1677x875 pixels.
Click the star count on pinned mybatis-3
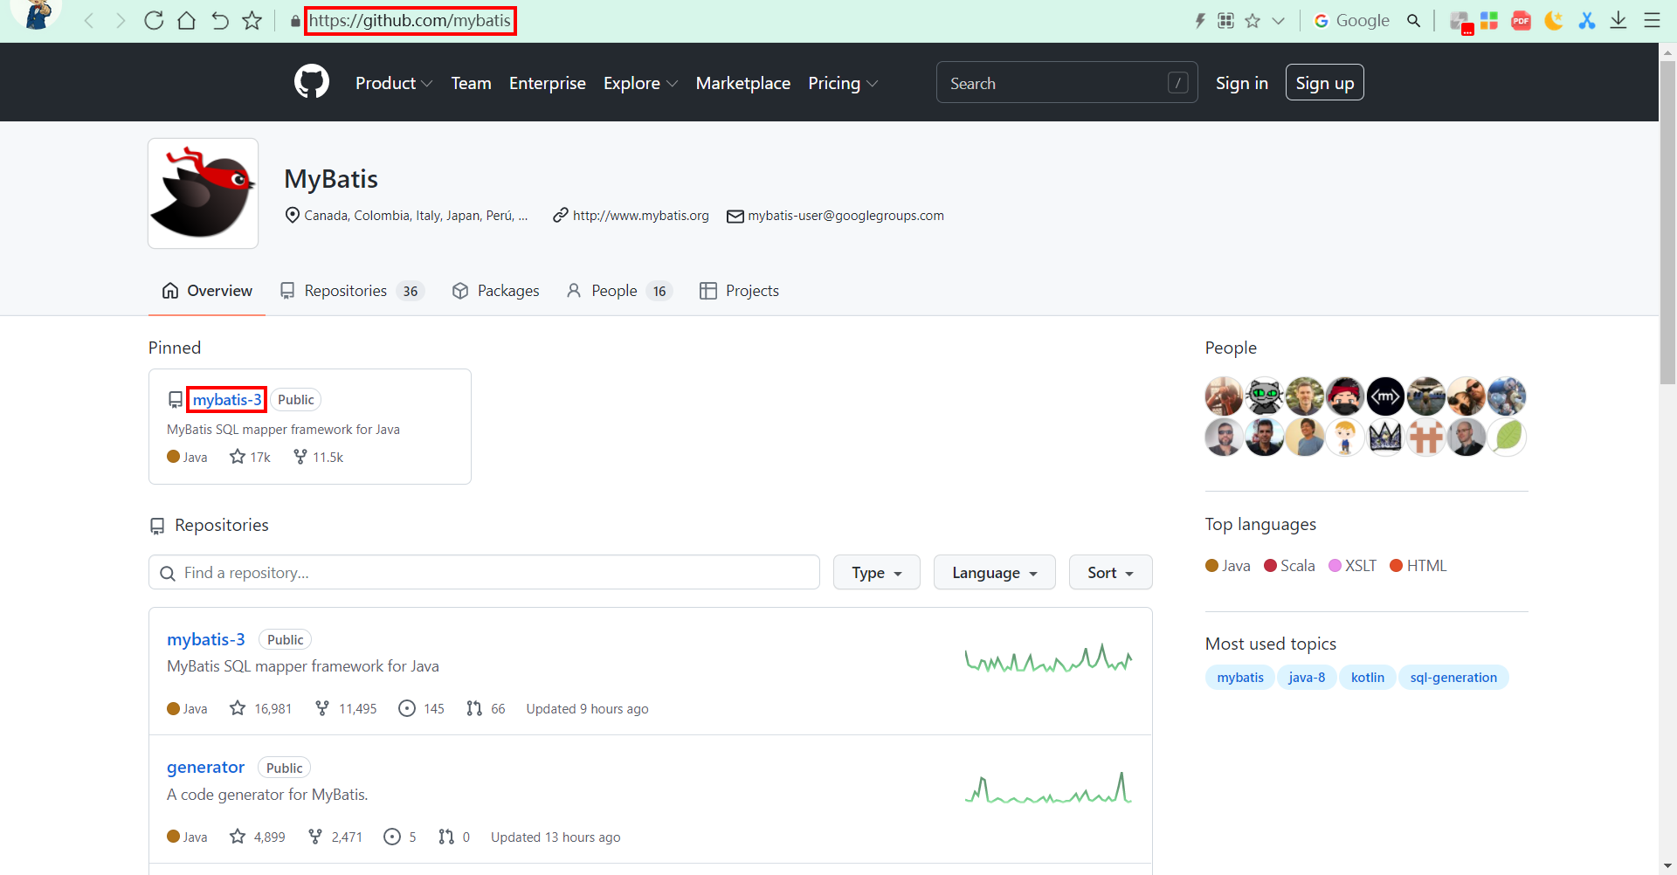pos(251,457)
